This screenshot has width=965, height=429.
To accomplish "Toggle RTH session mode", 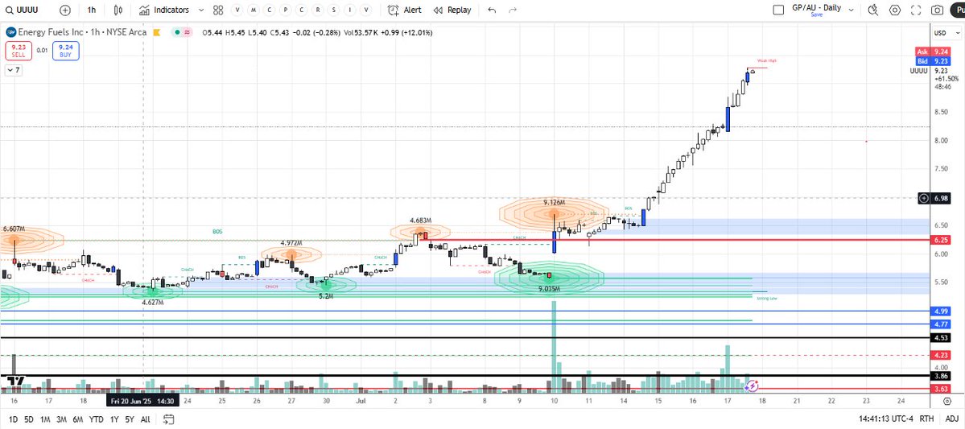I will click(x=926, y=419).
